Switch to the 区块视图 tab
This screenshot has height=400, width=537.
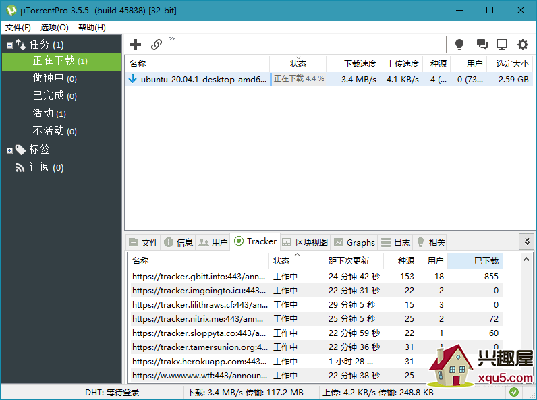click(x=305, y=242)
